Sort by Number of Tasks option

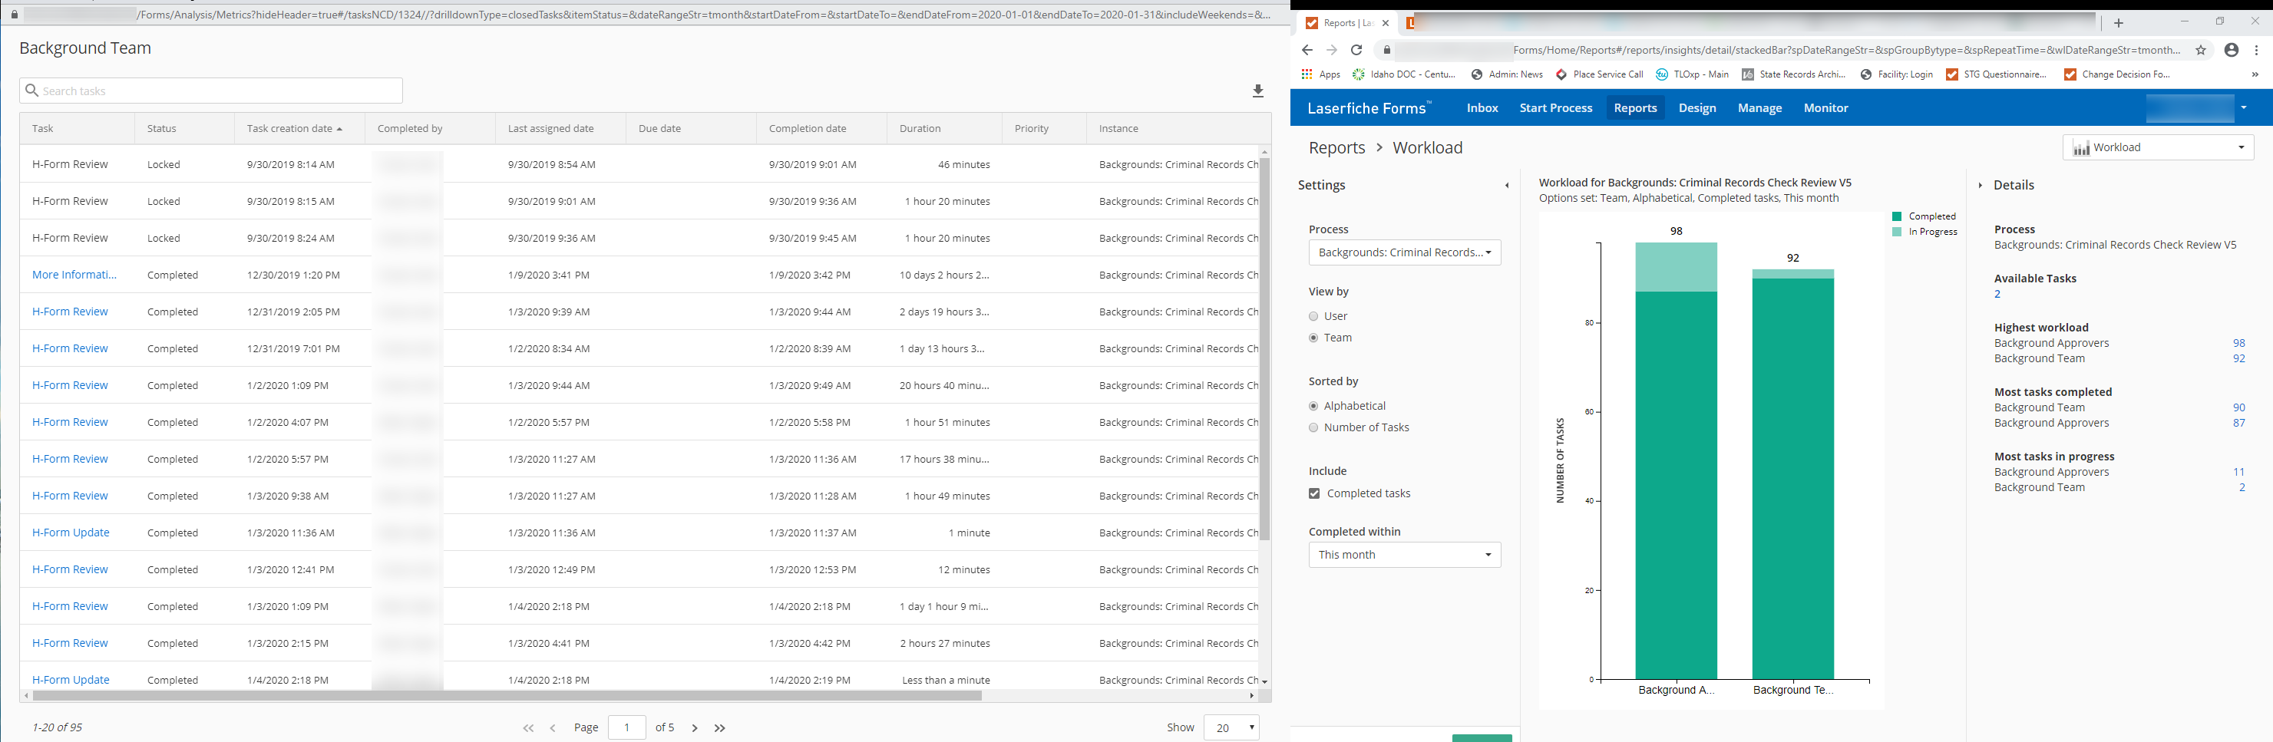[1314, 428]
